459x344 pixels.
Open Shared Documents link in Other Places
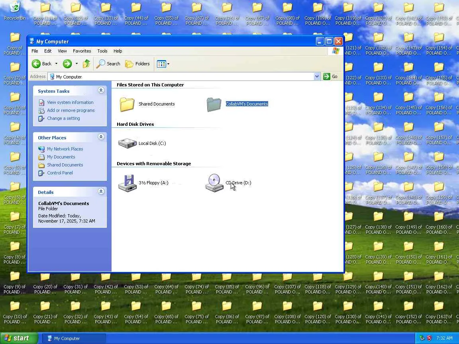coord(65,165)
